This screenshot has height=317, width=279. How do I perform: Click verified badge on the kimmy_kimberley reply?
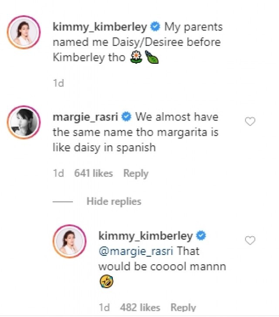(202, 236)
